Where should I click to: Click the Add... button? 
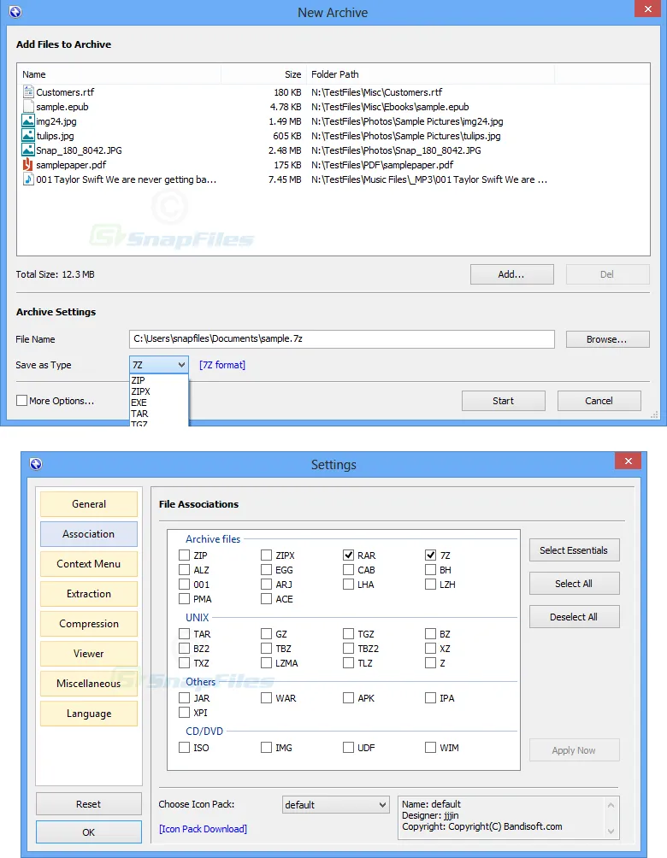511,274
